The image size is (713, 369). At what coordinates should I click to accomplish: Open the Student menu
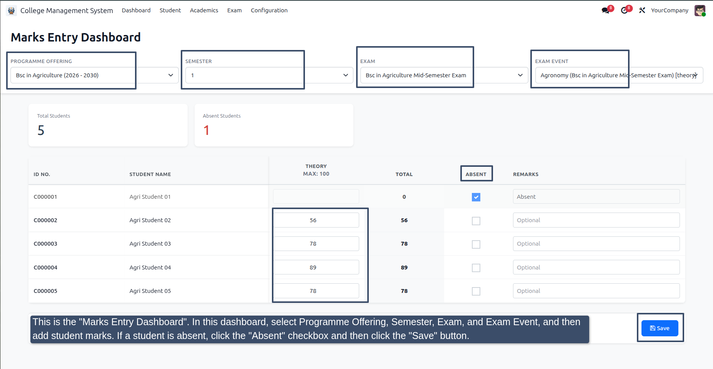tap(170, 10)
